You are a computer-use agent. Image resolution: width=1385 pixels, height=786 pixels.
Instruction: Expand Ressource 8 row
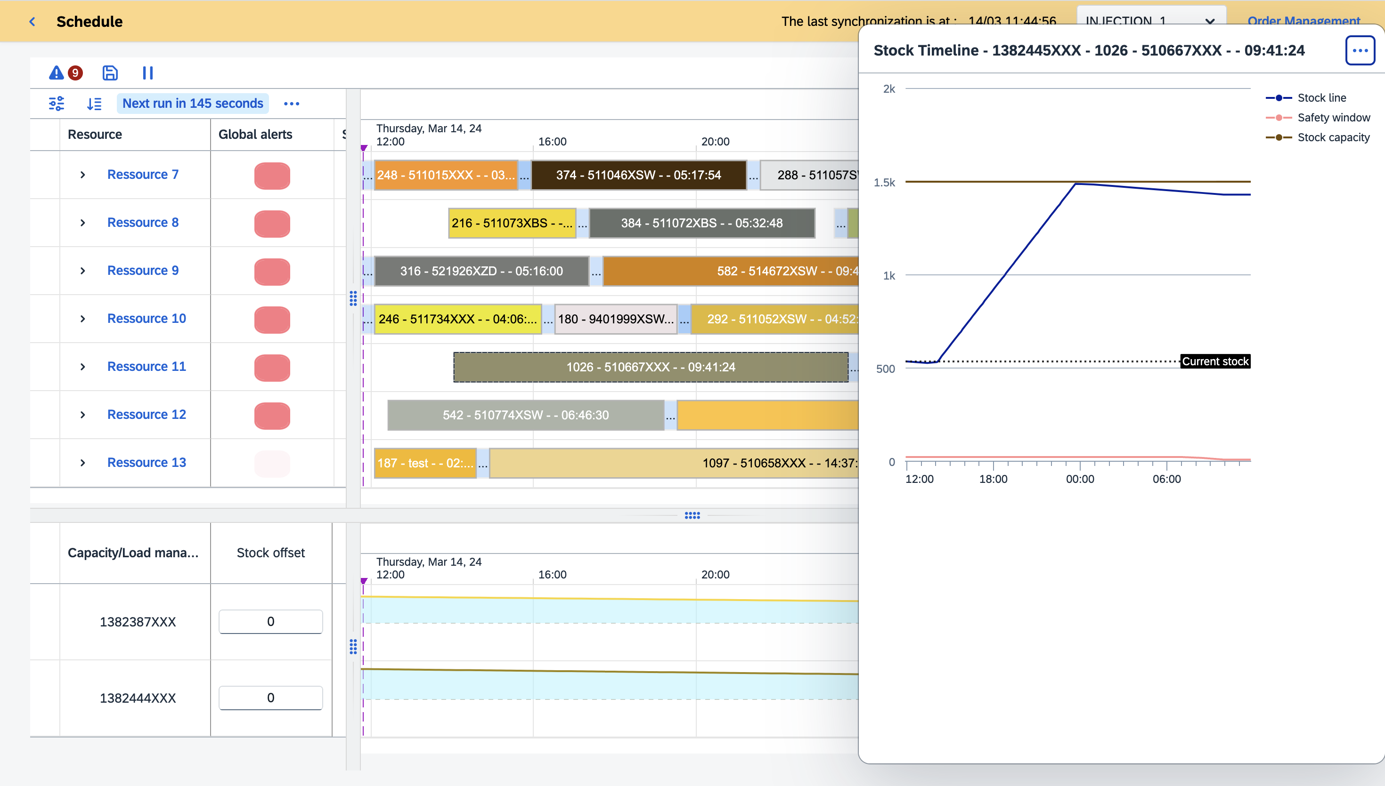coord(82,223)
